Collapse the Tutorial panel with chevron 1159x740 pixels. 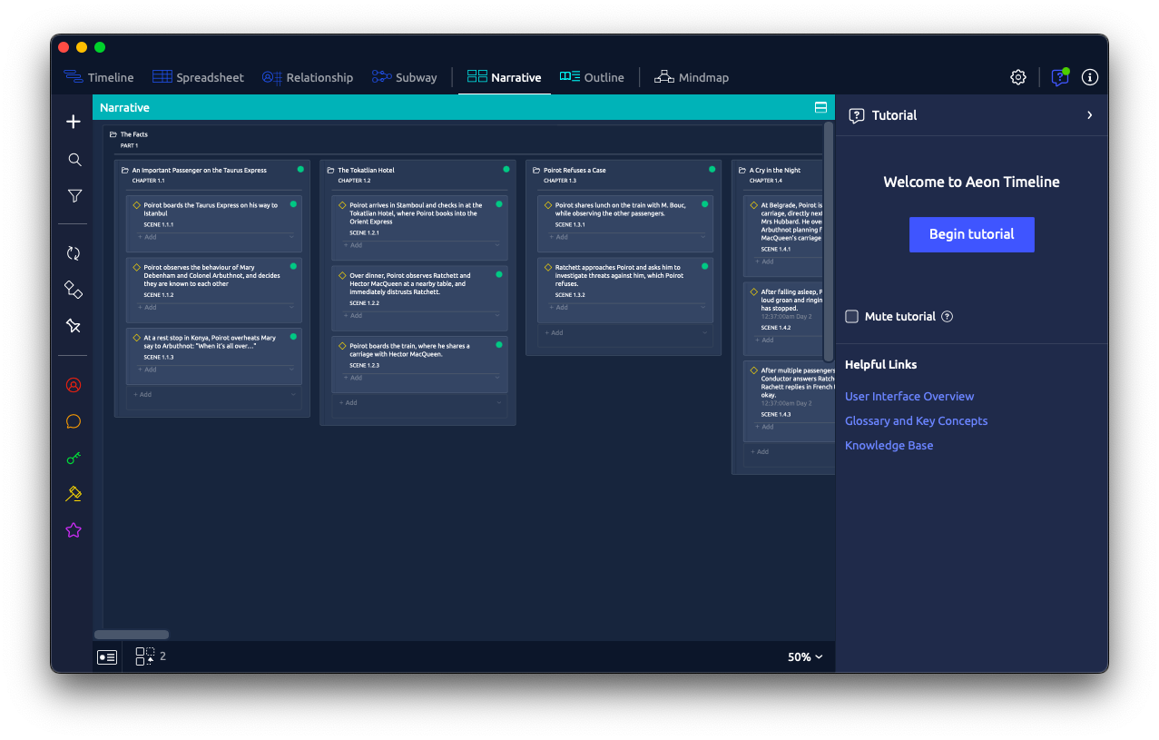click(x=1089, y=115)
